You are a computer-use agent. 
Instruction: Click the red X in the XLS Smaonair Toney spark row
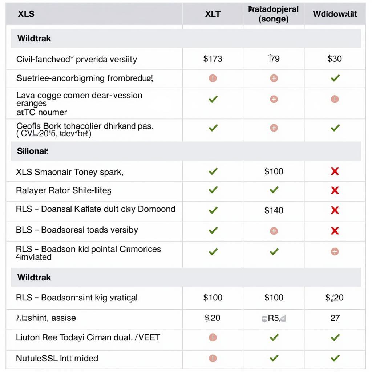click(335, 171)
